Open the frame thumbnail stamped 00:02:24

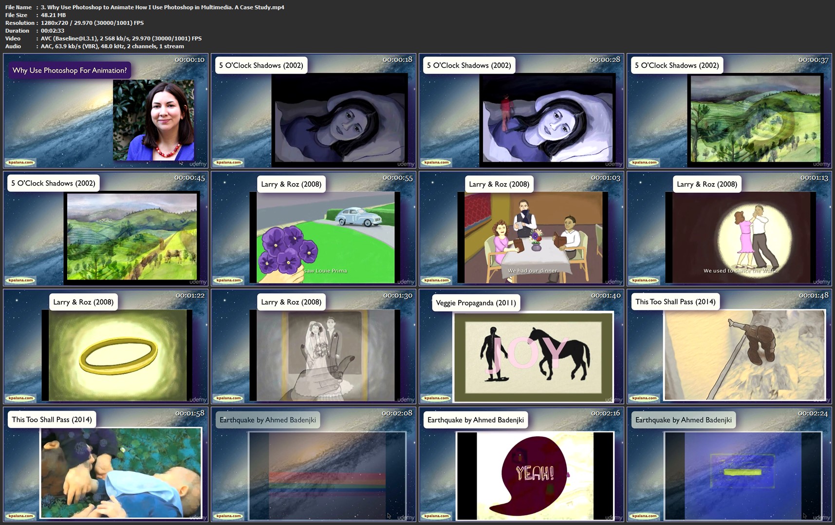(x=729, y=465)
